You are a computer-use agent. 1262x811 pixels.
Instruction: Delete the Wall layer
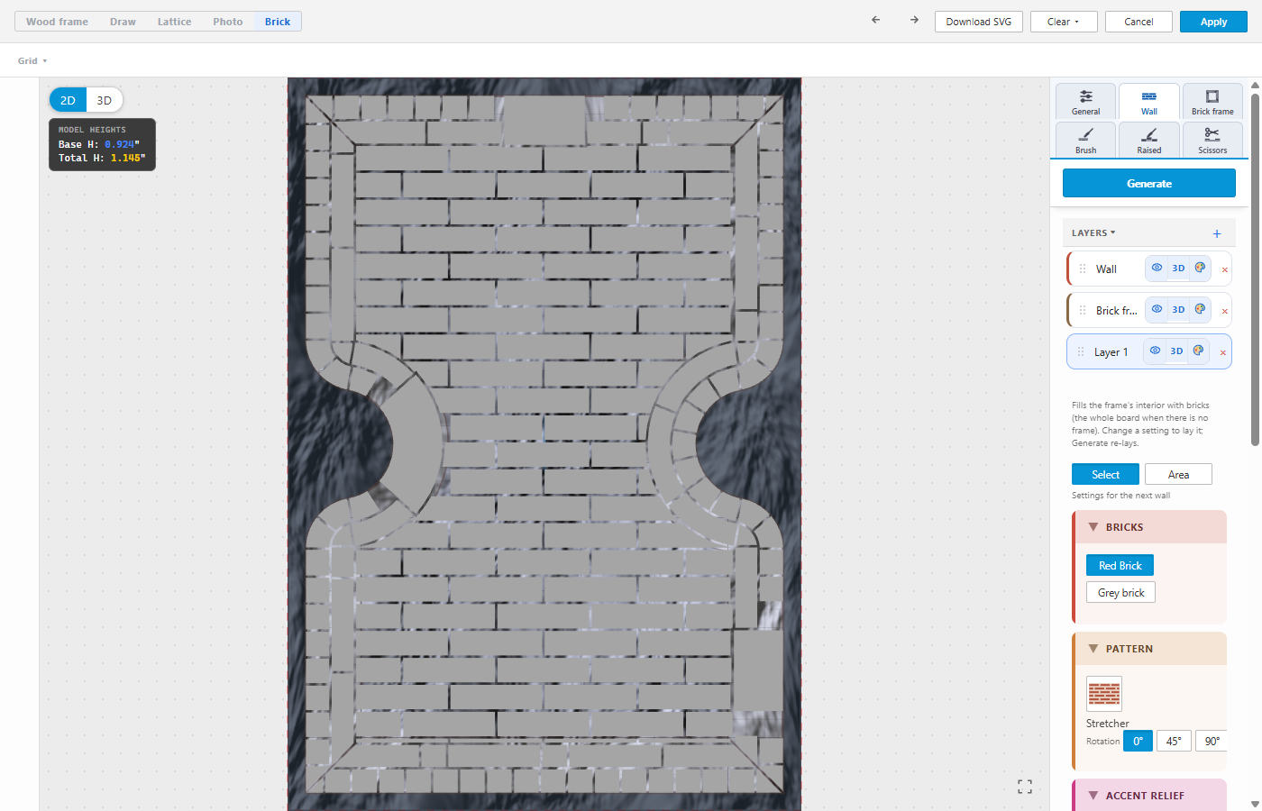pyautogui.click(x=1224, y=269)
